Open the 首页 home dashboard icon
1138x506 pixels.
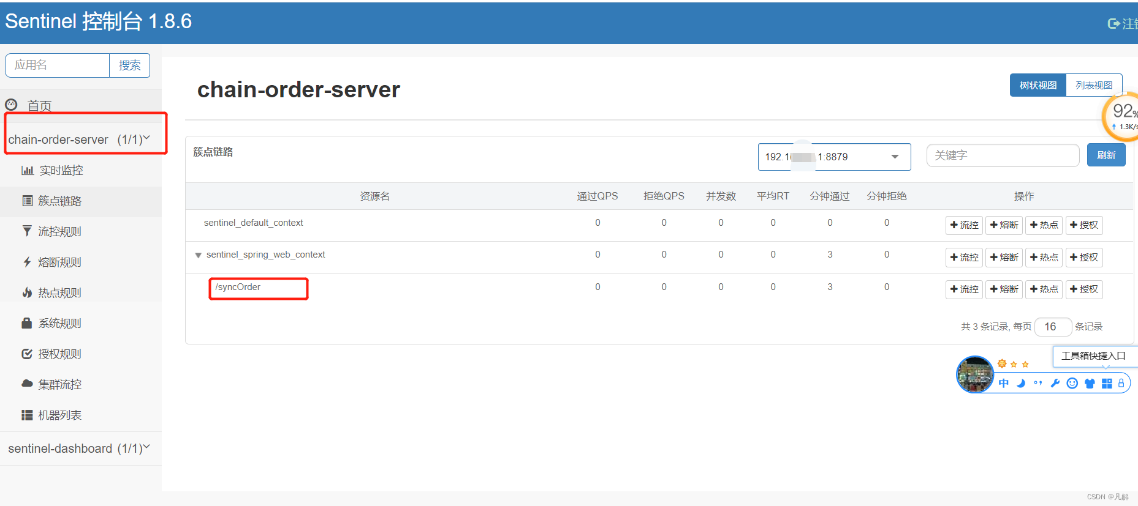(x=11, y=105)
